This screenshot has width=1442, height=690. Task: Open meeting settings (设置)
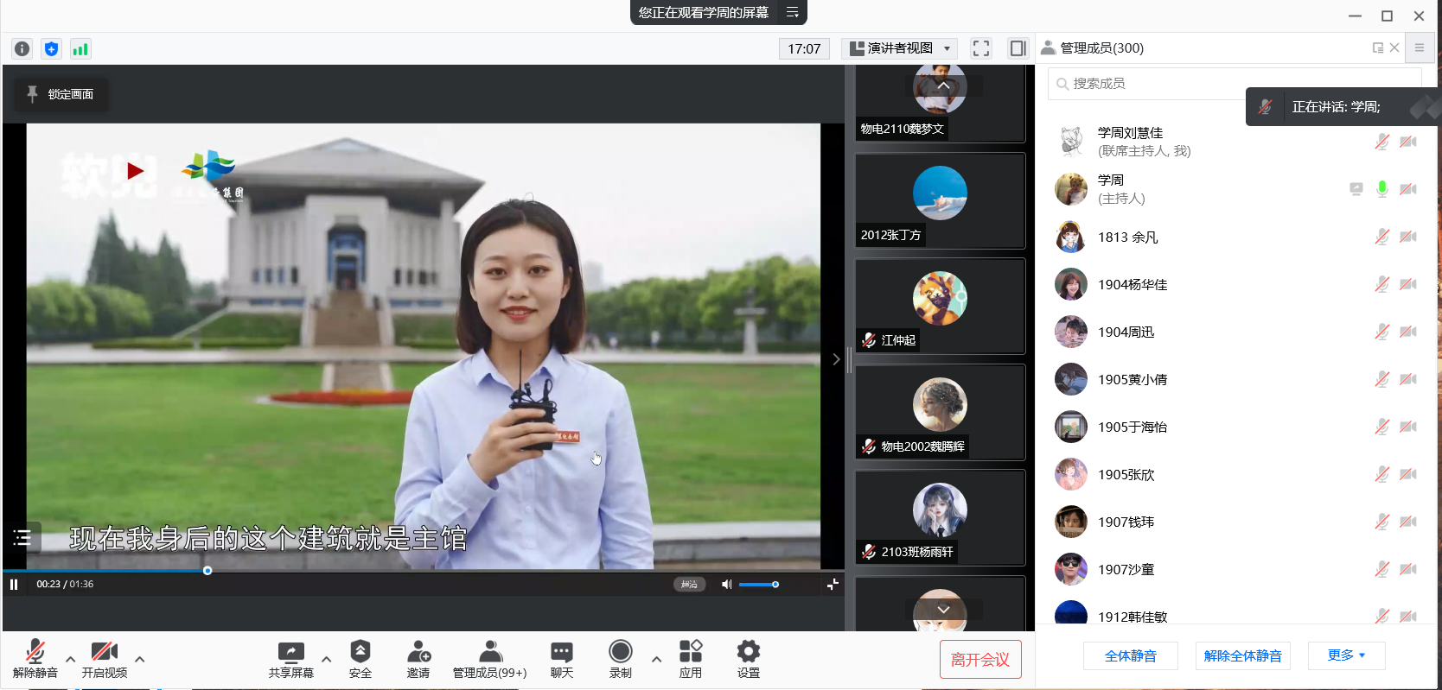point(748,660)
